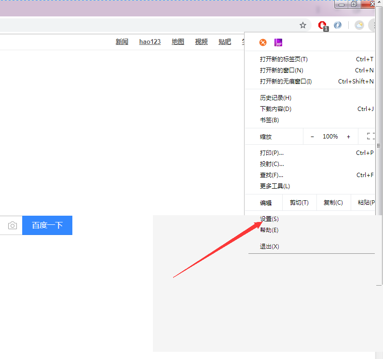
Task: Open the red extension with badge 1
Action: pos(323,26)
